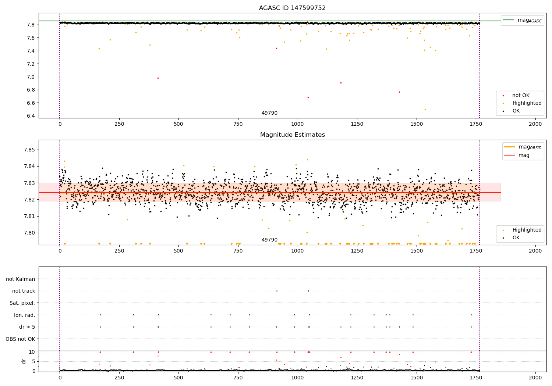Screen dimensions: 552x386
Task: Click the 'not Kalman' row label
Action: coord(21,279)
